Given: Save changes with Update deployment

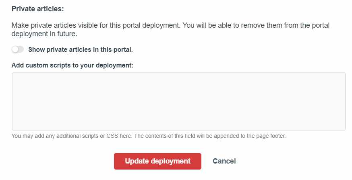Looking at the screenshot, I should coord(157,161).
